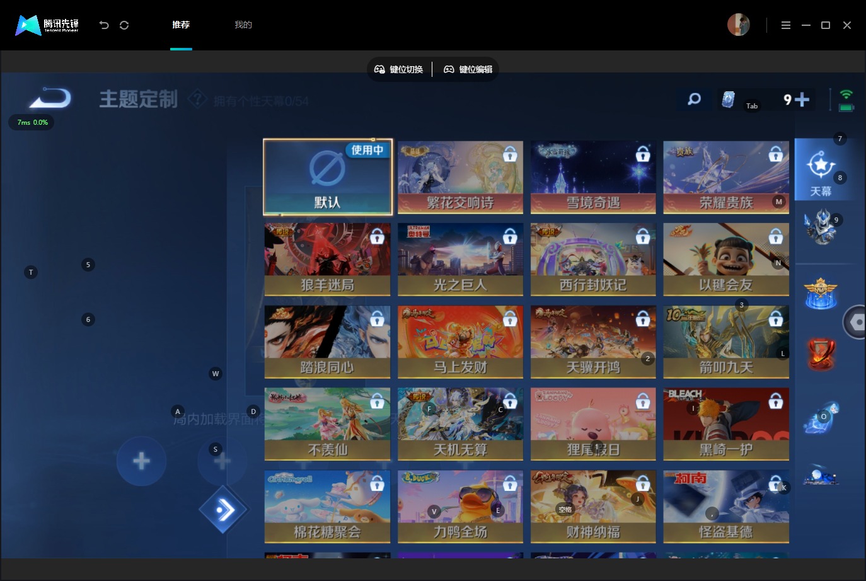Select the 狼羊迷局 theme card

pyautogui.click(x=328, y=260)
